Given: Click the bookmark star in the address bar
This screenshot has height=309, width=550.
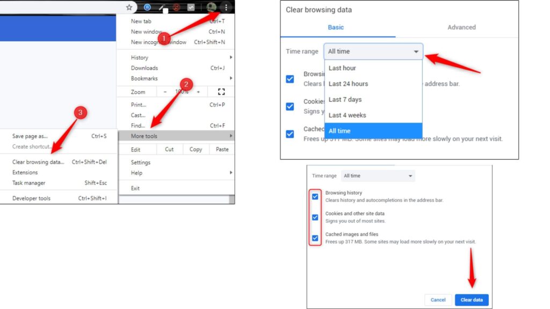Looking at the screenshot, I should tap(129, 7).
